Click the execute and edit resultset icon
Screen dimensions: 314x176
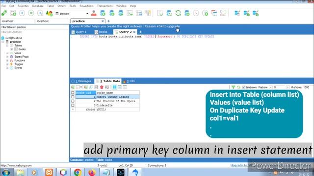pyautogui.click(x=40, y=13)
